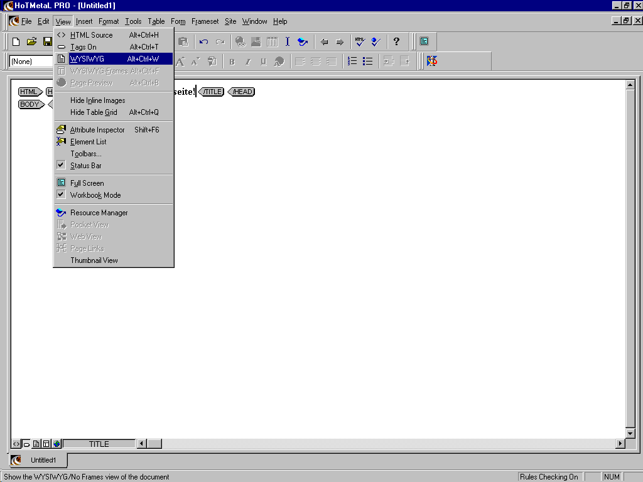Toggle Italic formatting button
This screenshot has width=643, height=482.
coord(247,62)
